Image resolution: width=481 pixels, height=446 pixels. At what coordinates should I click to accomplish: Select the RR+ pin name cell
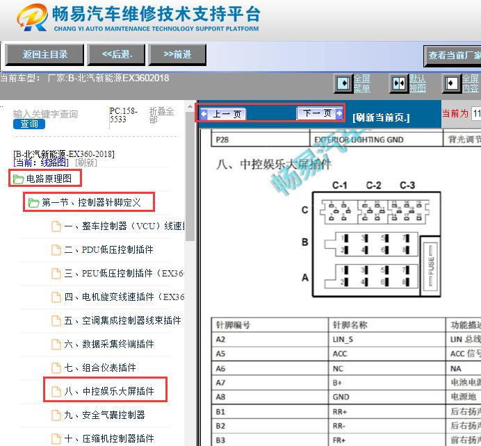pyautogui.click(x=387, y=412)
